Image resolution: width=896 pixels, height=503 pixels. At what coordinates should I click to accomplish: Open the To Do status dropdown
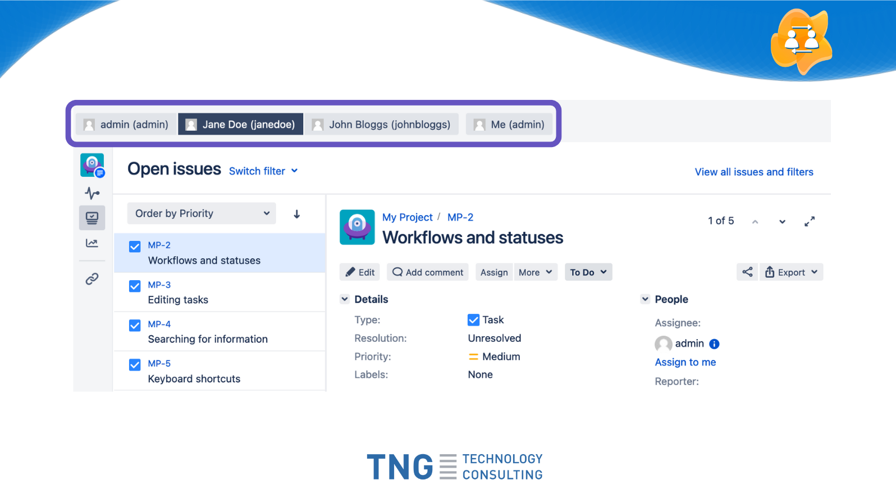[588, 272]
